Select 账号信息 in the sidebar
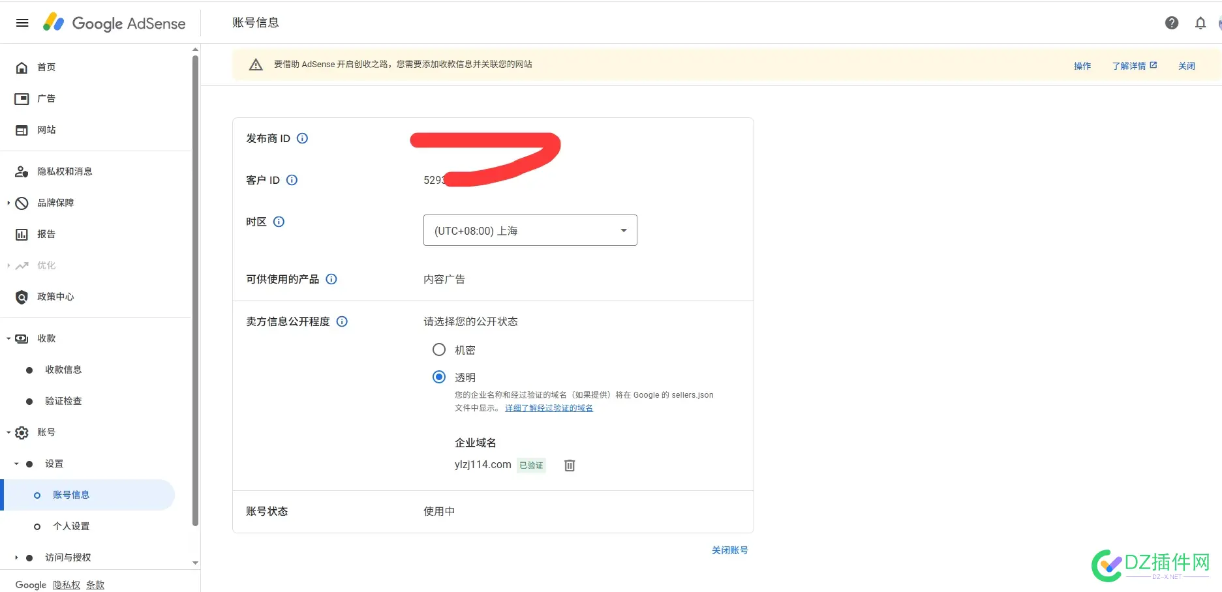Screen dimensions: 1222x592 [89, 495]
